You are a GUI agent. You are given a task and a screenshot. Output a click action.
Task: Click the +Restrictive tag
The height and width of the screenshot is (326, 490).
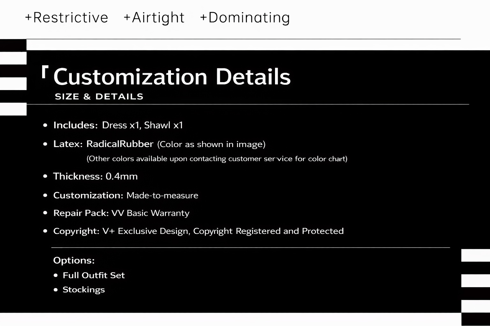tap(67, 18)
